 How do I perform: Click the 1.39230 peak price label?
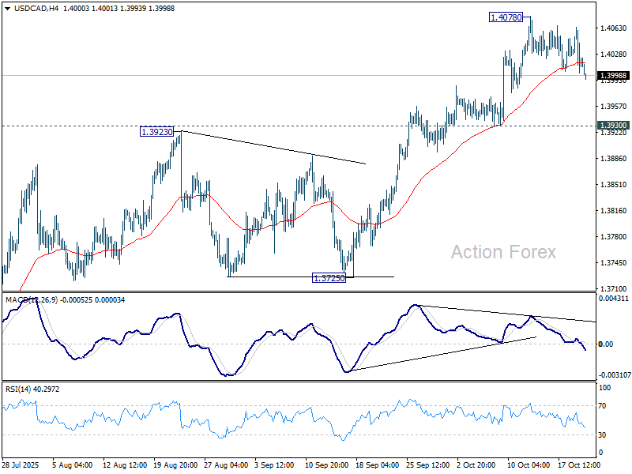(x=156, y=132)
